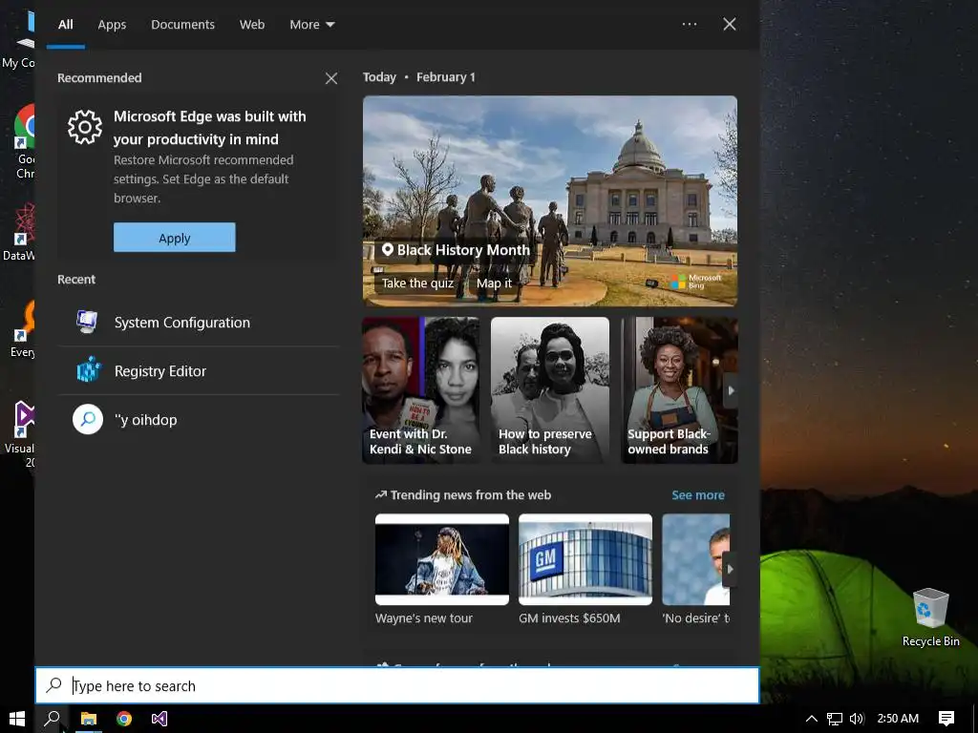The image size is (978, 733).
Task: Click the Take the quiz link
Action: click(417, 283)
